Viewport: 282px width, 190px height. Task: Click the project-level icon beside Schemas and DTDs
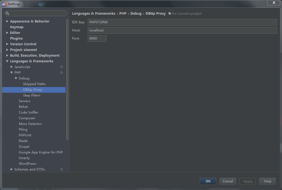61,169
